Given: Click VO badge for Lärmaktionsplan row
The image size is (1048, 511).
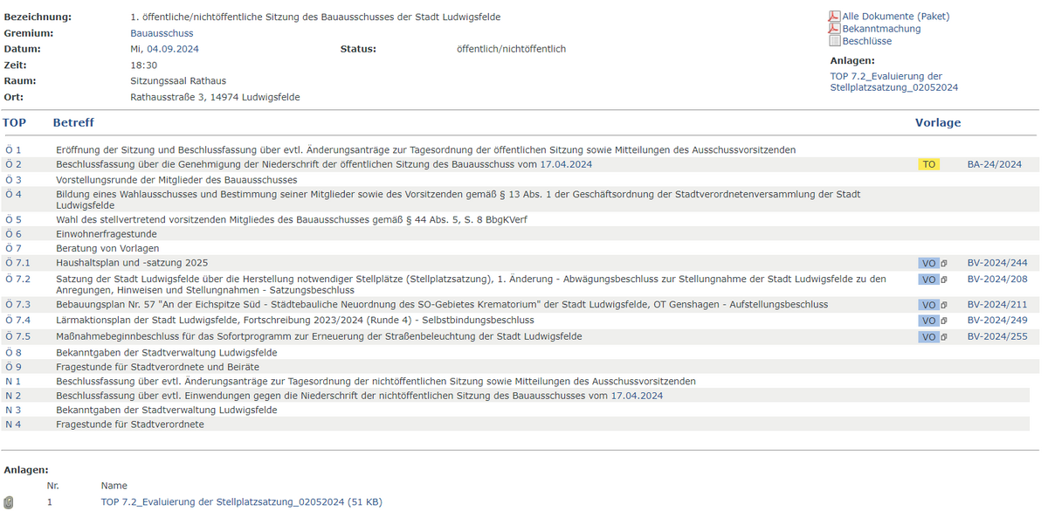Looking at the screenshot, I should coord(928,321).
